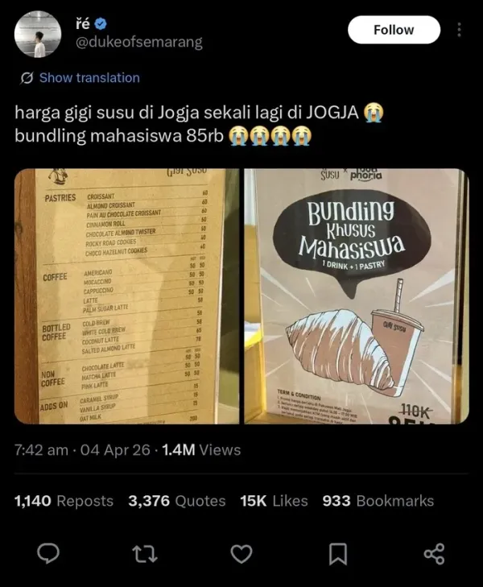
Task: Open the @dukeofsemarang handle
Action: click(x=139, y=43)
